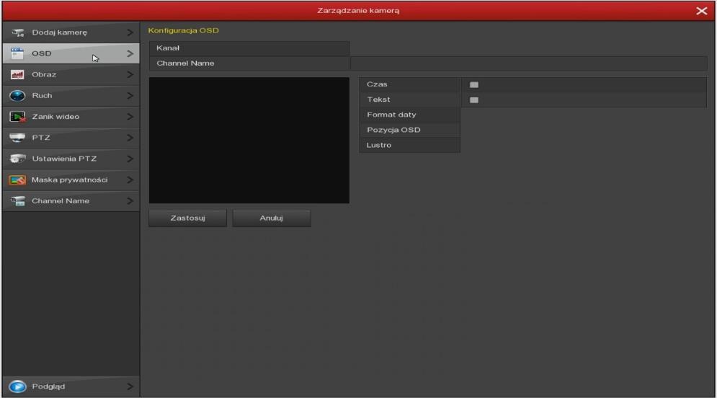
Task: Click the Konfiguracja OSD heading
Action: [x=183, y=30]
